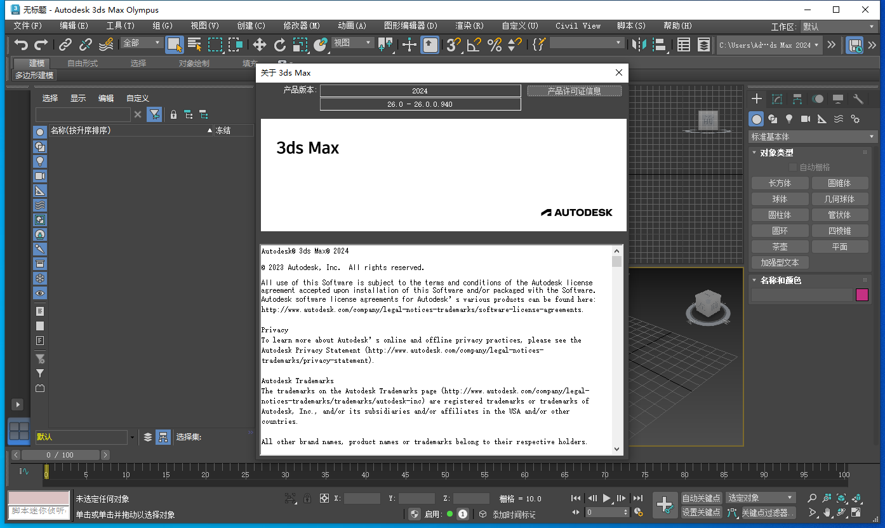Click the 茶壶 teapot primitive button
This screenshot has height=528, width=885.
point(780,247)
